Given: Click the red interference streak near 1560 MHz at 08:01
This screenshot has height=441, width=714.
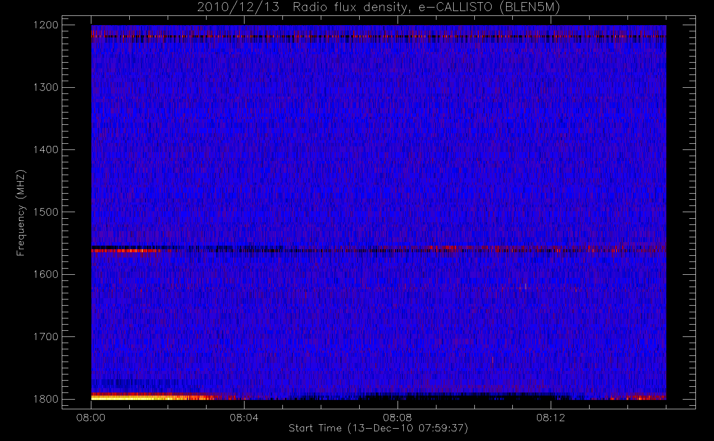Looking at the screenshot, I should point(126,250).
